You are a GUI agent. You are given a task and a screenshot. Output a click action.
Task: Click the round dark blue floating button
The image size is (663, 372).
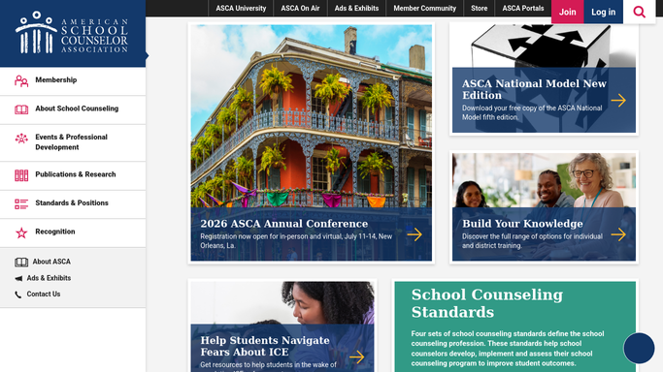point(639,348)
